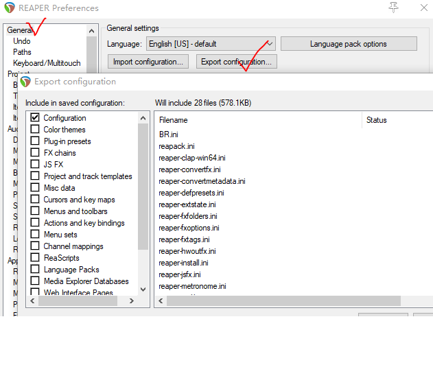Select reaper-fxoptions.ini row

(x=189, y=228)
